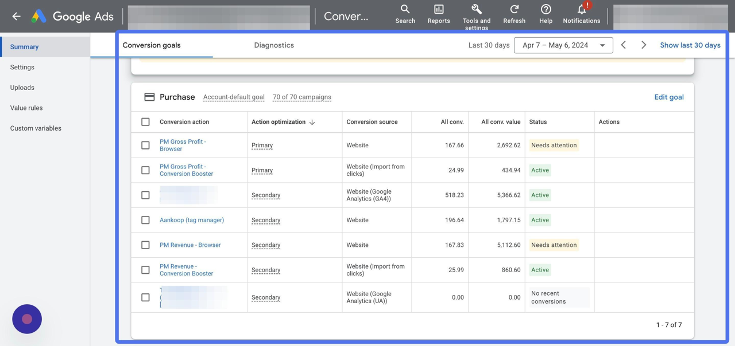Click Edit goal for Purchase

pyautogui.click(x=669, y=97)
